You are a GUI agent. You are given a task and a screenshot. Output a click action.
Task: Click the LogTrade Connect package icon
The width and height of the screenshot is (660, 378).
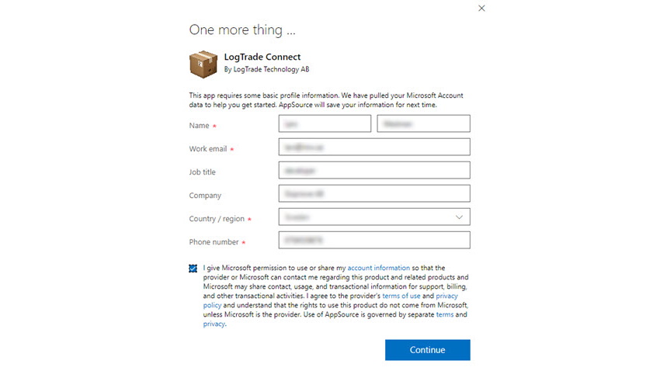203,64
